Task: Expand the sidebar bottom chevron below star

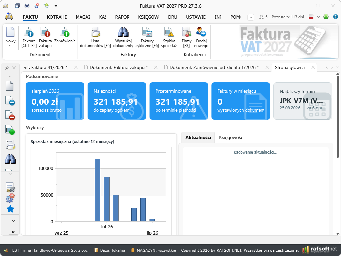Action: pyautogui.click(x=13, y=221)
